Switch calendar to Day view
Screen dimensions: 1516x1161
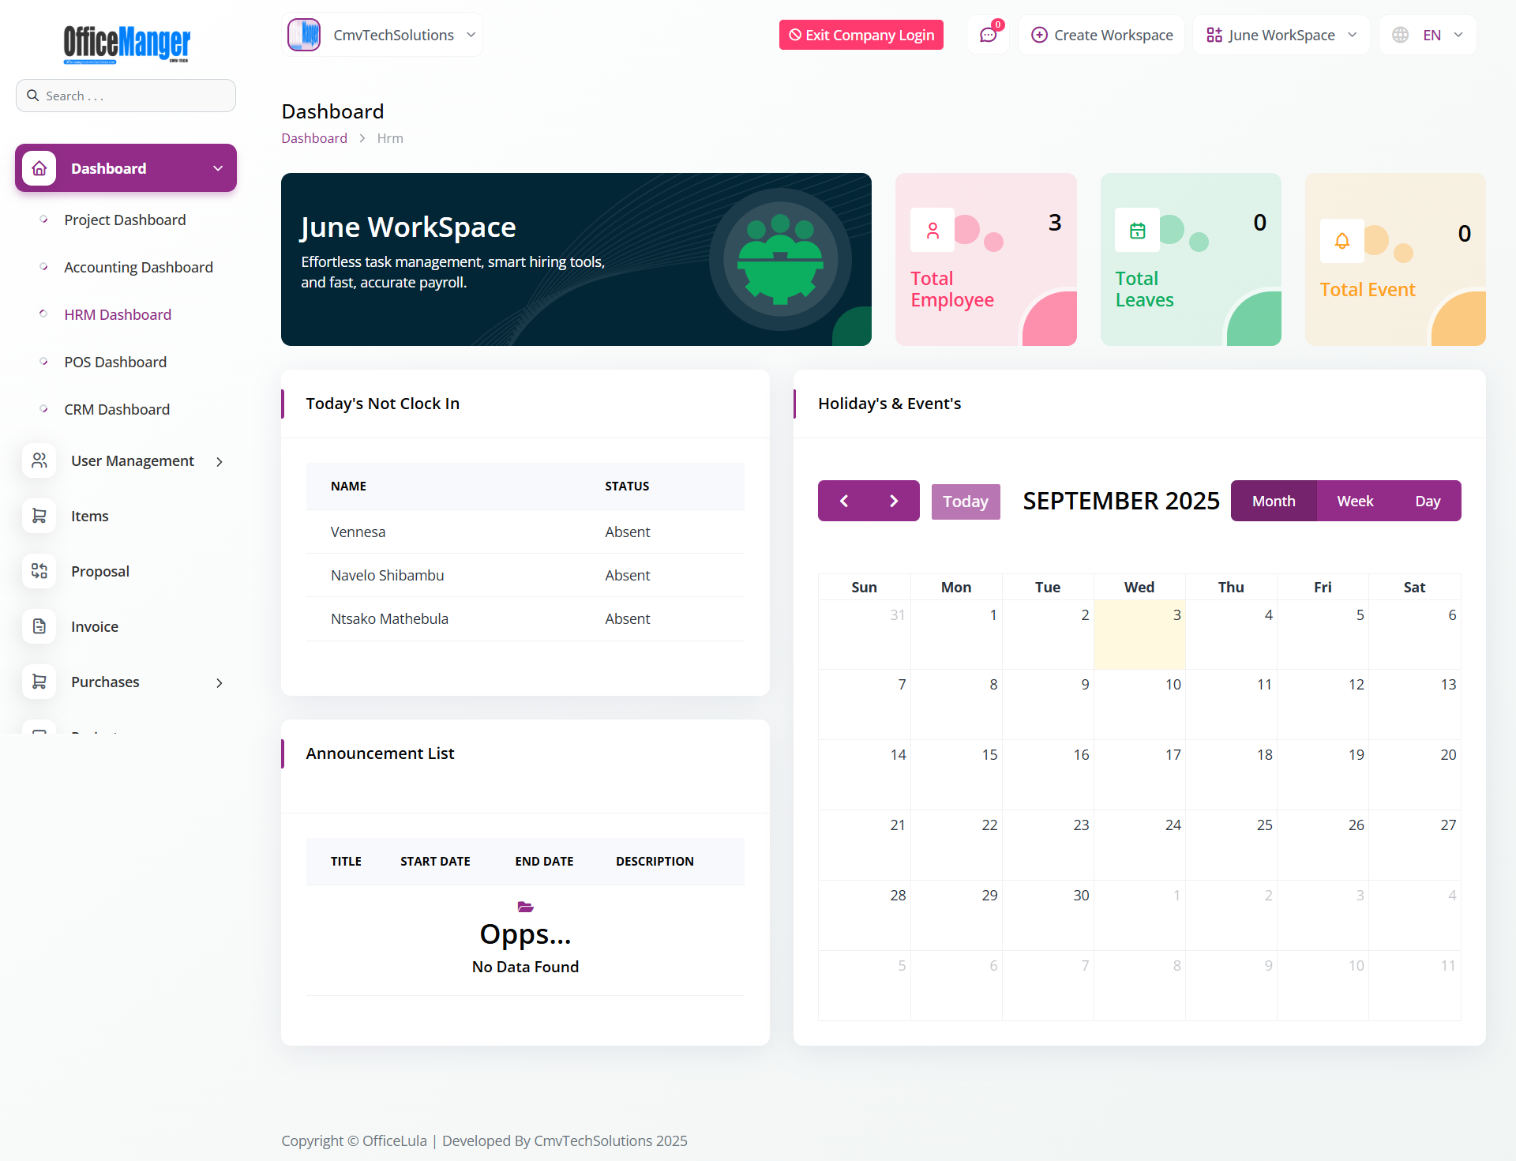(x=1427, y=501)
